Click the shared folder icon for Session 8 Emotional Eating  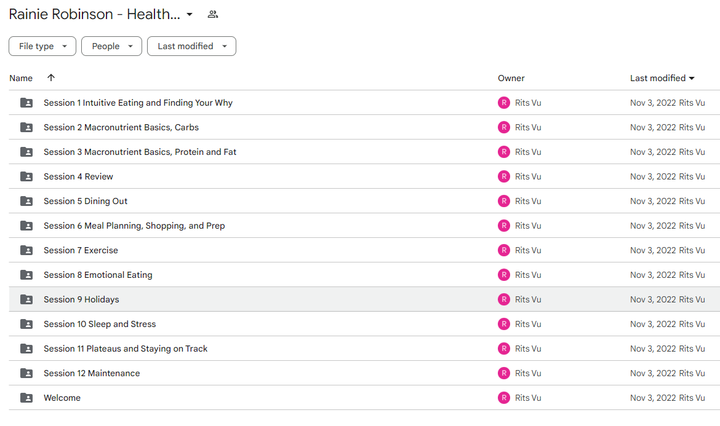coord(26,275)
